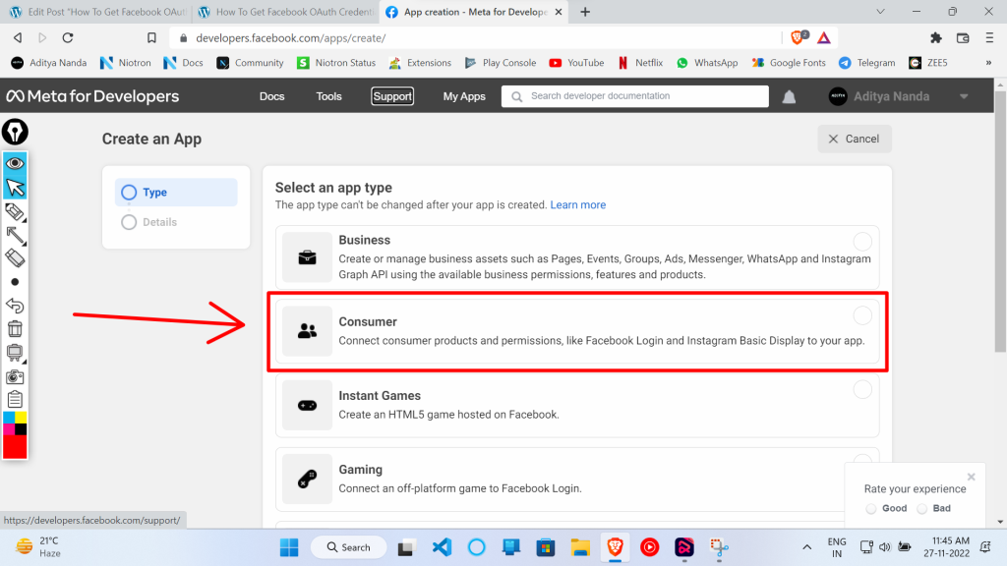This screenshot has width=1007, height=566.
Task: Open the Support menu item
Action: pyautogui.click(x=392, y=96)
